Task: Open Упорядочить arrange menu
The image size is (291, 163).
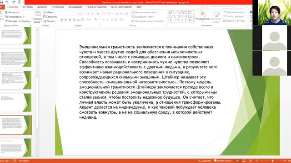Action: click(203, 17)
